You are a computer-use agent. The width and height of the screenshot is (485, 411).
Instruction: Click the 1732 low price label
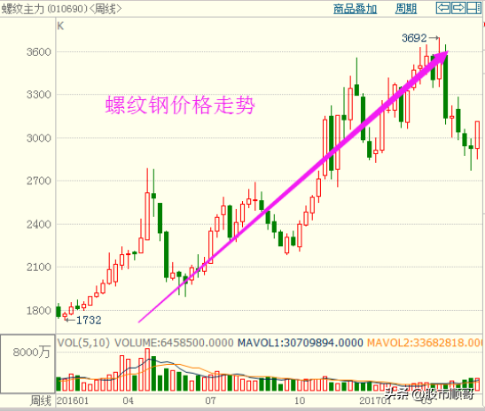(x=89, y=320)
